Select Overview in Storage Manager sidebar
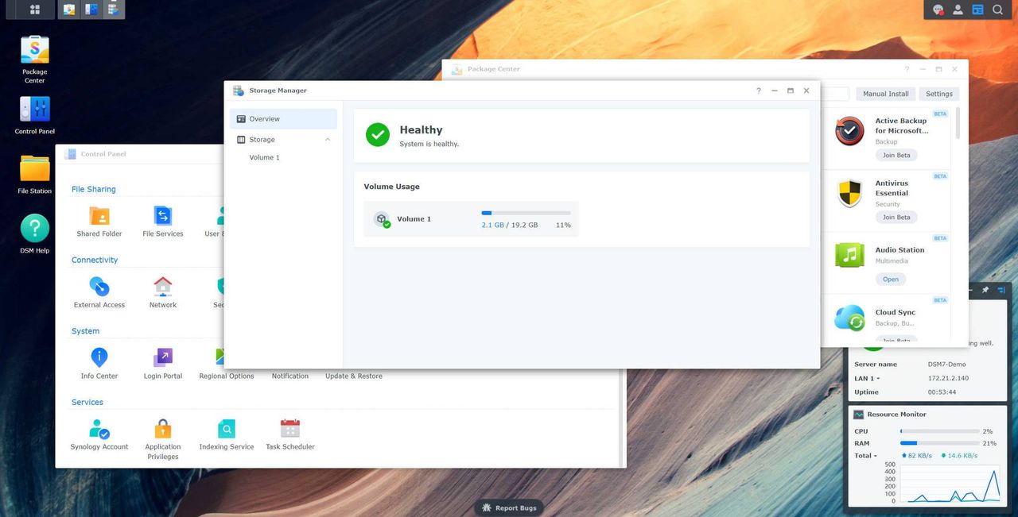 (x=283, y=119)
